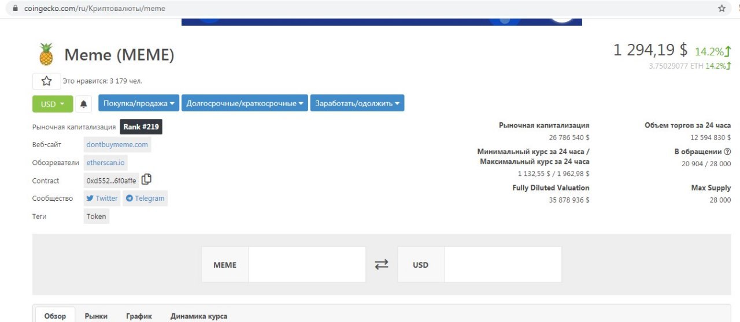Click the banner advertisement above the coin title
The width and height of the screenshot is (740, 322).
point(382,22)
